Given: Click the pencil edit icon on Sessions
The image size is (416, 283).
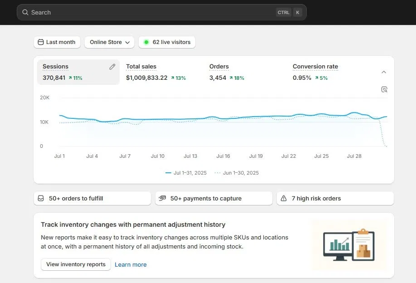Looking at the screenshot, I should point(112,67).
